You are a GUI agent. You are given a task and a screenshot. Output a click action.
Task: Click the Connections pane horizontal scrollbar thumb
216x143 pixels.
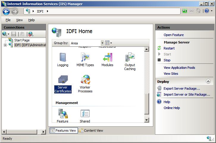[22, 132]
